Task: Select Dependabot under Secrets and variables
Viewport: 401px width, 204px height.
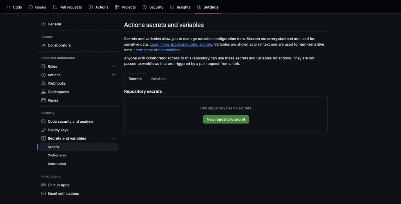Action: (57, 164)
